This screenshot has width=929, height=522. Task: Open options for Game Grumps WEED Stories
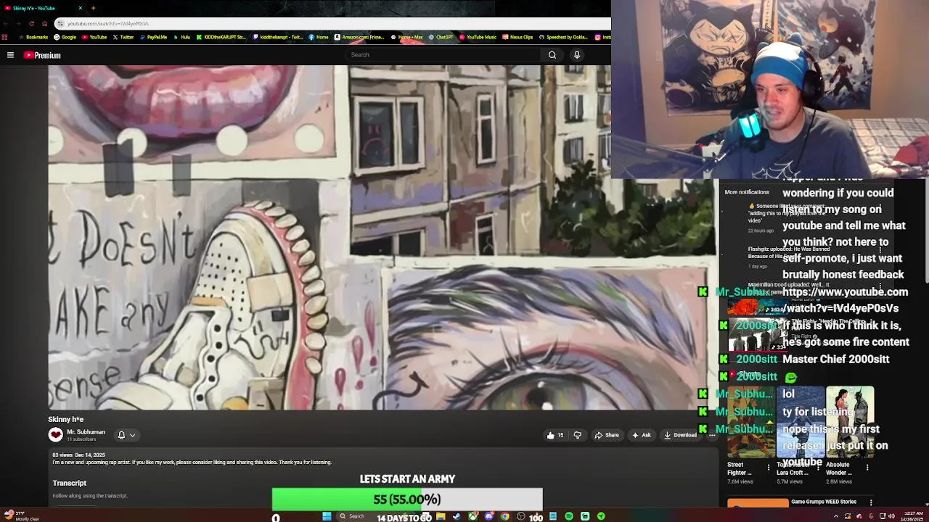[871, 502]
